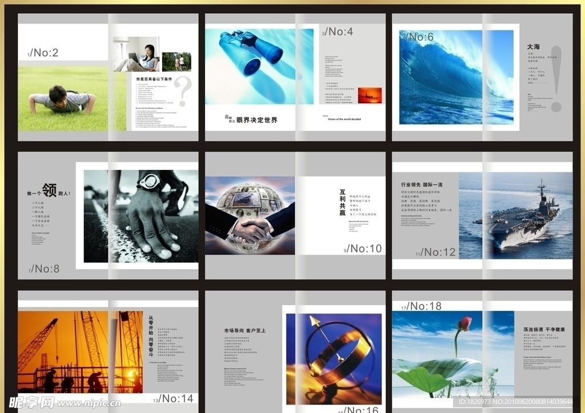Click the "/No:14" page label
Image resolution: width=585 pixels, height=413 pixels.
coord(176,399)
